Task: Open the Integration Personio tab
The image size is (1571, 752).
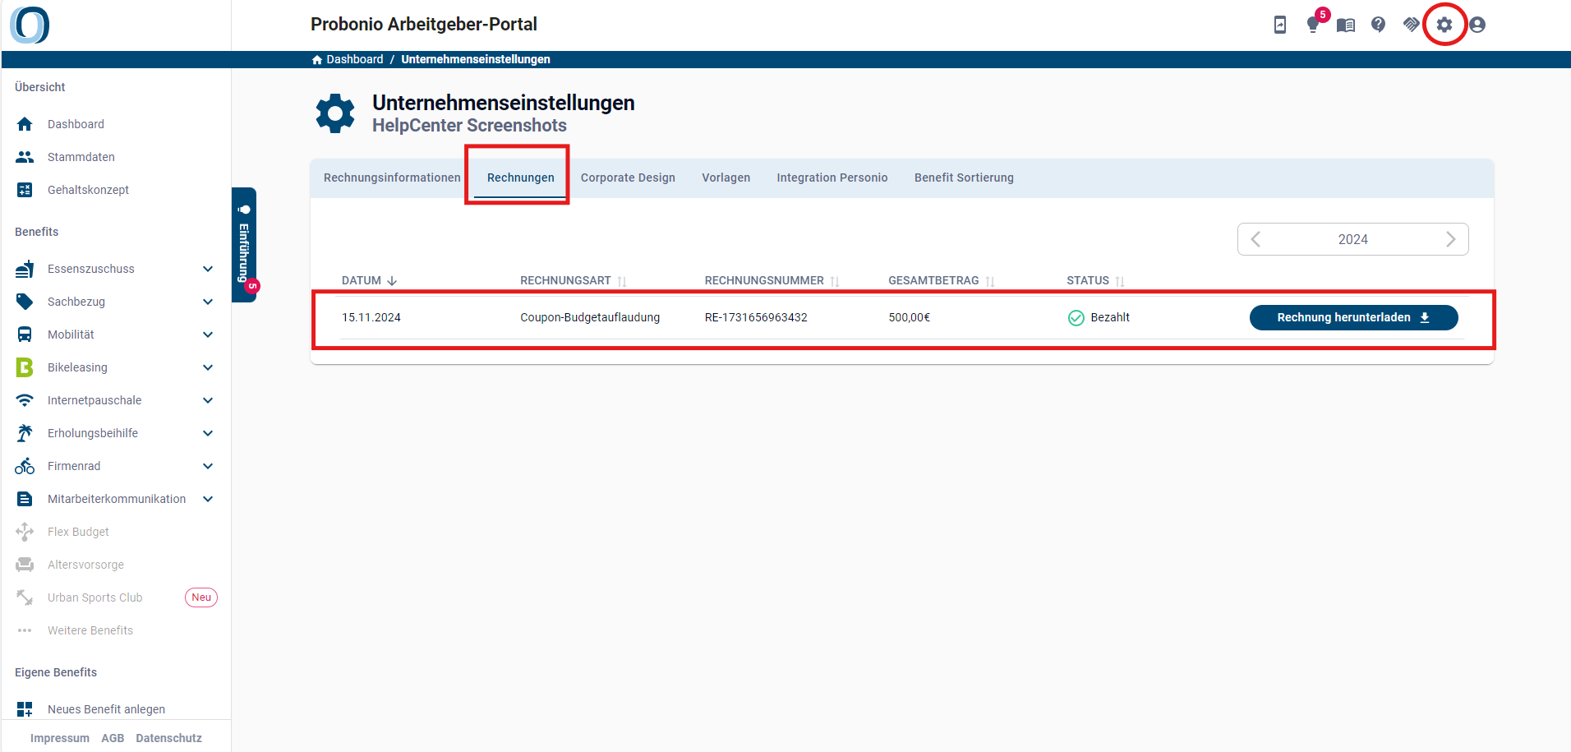Action: tap(832, 178)
